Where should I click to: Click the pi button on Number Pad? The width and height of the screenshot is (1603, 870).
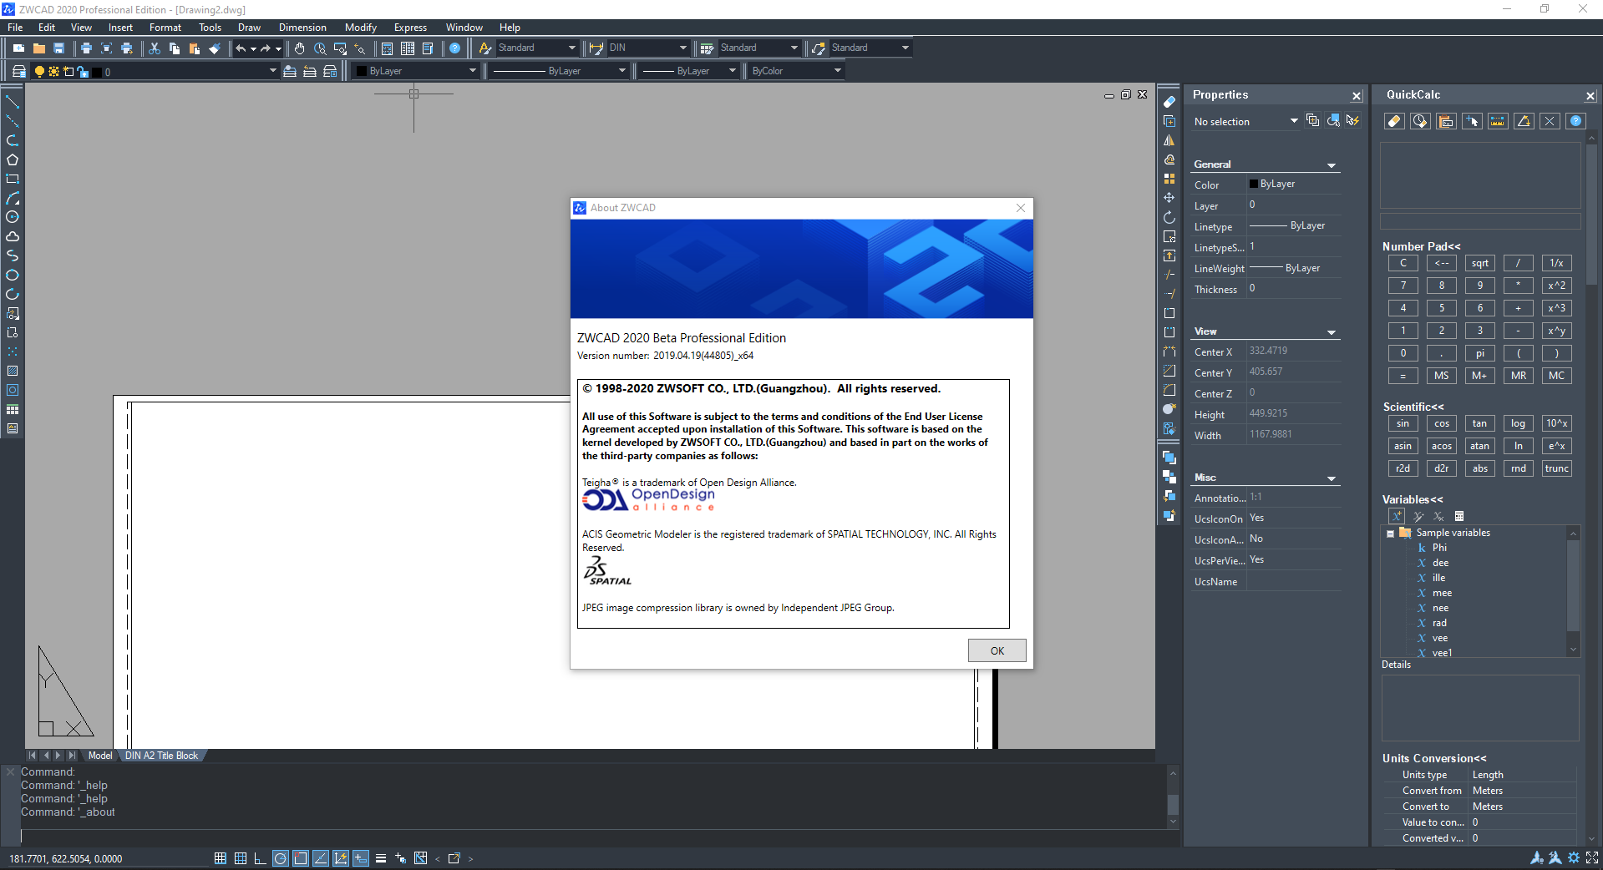pyautogui.click(x=1479, y=353)
